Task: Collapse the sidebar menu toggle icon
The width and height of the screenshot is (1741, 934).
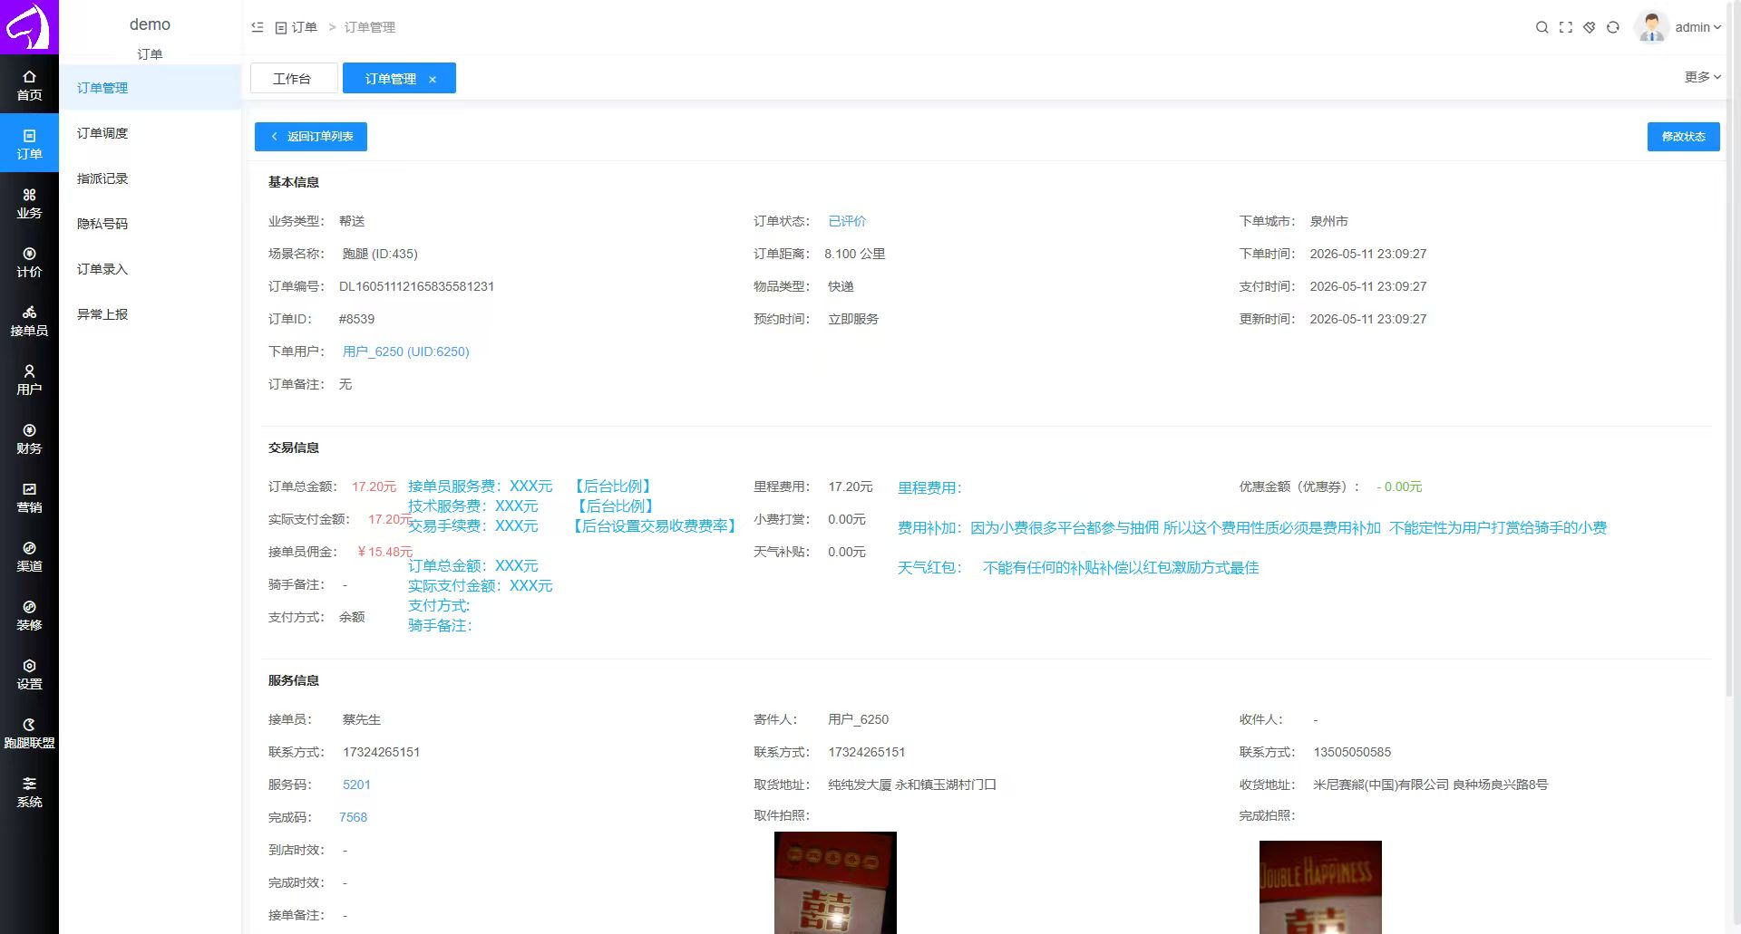Action: click(x=258, y=27)
